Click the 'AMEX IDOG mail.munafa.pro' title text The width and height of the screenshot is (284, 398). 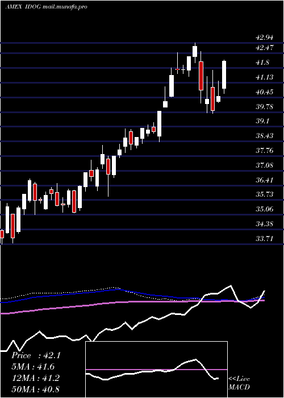coord(46,7)
